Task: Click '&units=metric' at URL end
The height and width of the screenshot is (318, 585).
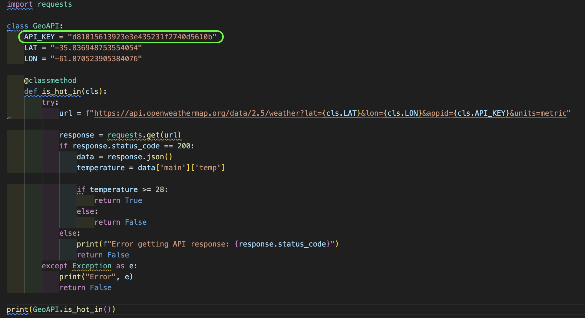Action: tap(538, 113)
